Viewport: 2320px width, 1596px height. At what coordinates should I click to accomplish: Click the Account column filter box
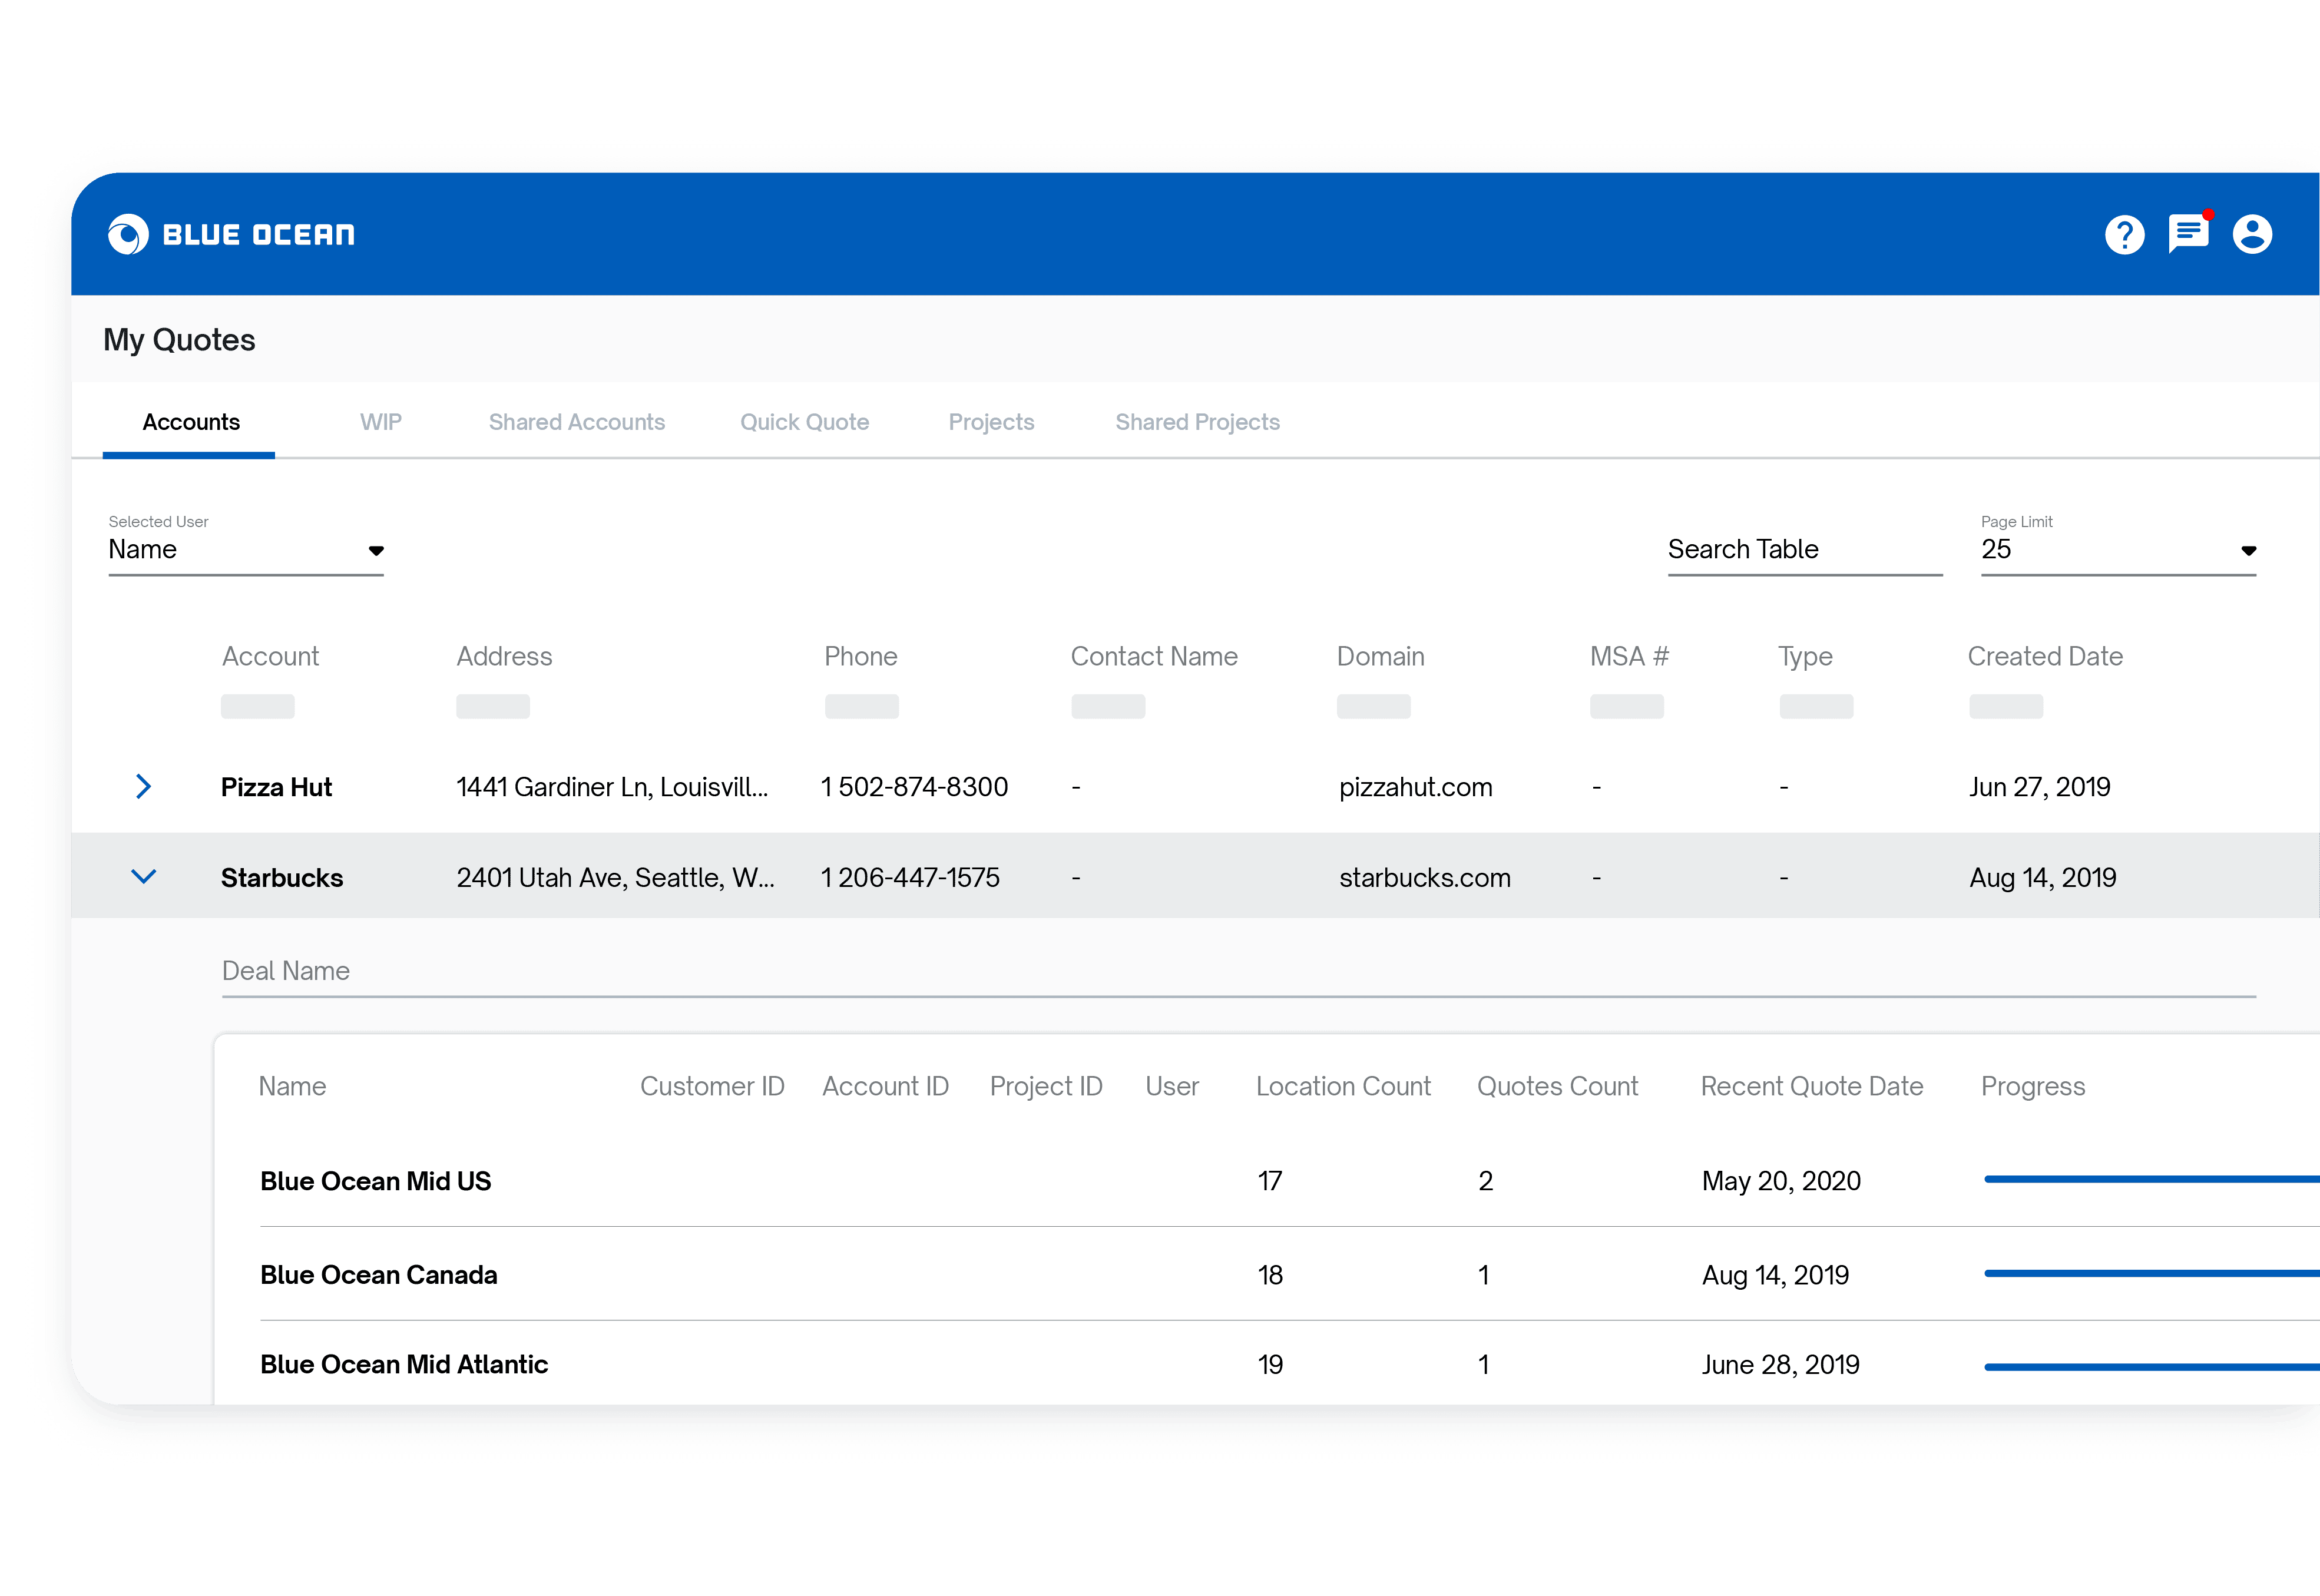[258, 707]
